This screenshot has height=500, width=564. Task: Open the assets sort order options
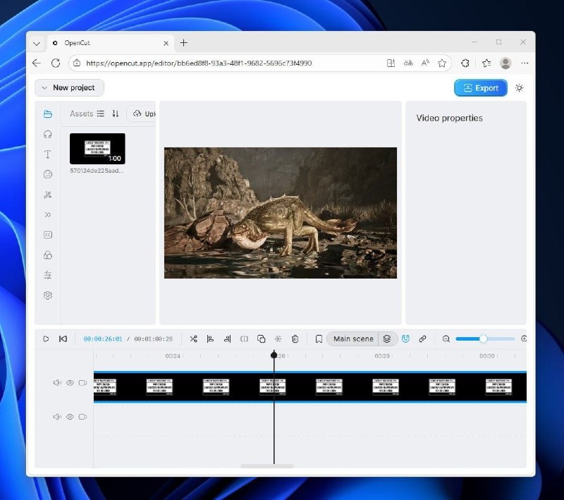click(x=116, y=114)
